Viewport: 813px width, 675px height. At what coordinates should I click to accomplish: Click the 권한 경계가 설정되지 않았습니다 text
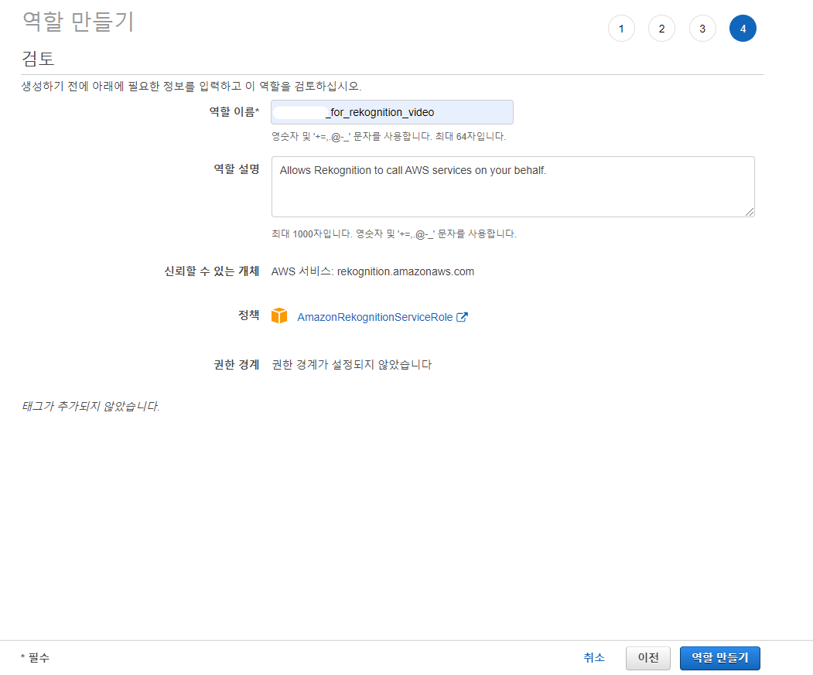click(351, 364)
